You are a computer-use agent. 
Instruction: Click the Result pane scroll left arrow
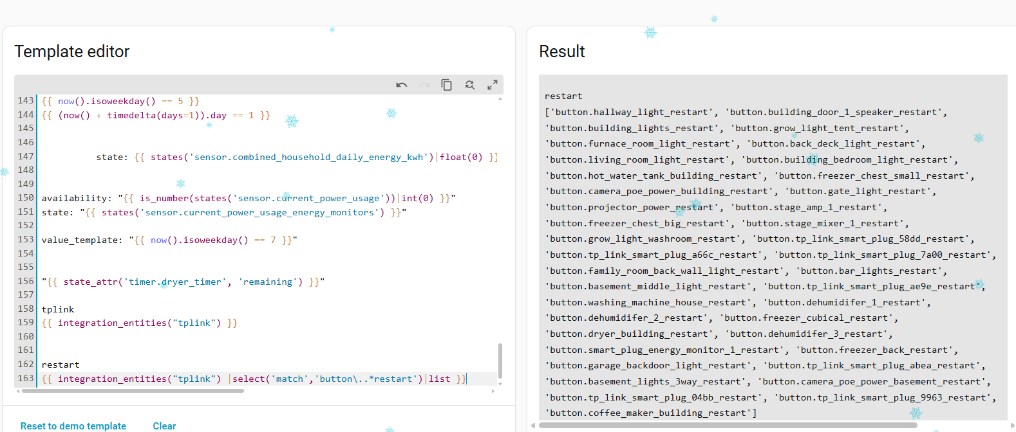[x=533, y=426]
